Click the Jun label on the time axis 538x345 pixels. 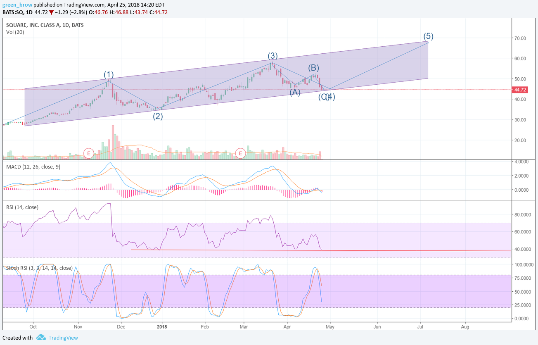tap(377, 326)
